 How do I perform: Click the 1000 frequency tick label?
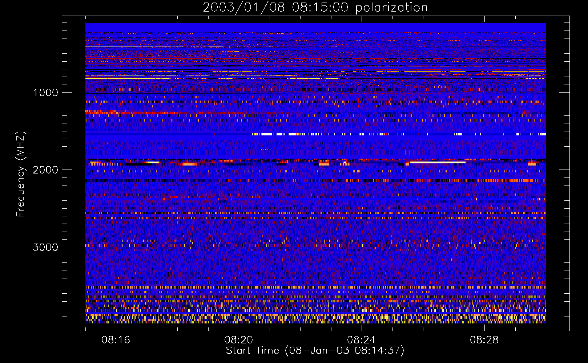(x=45, y=93)
